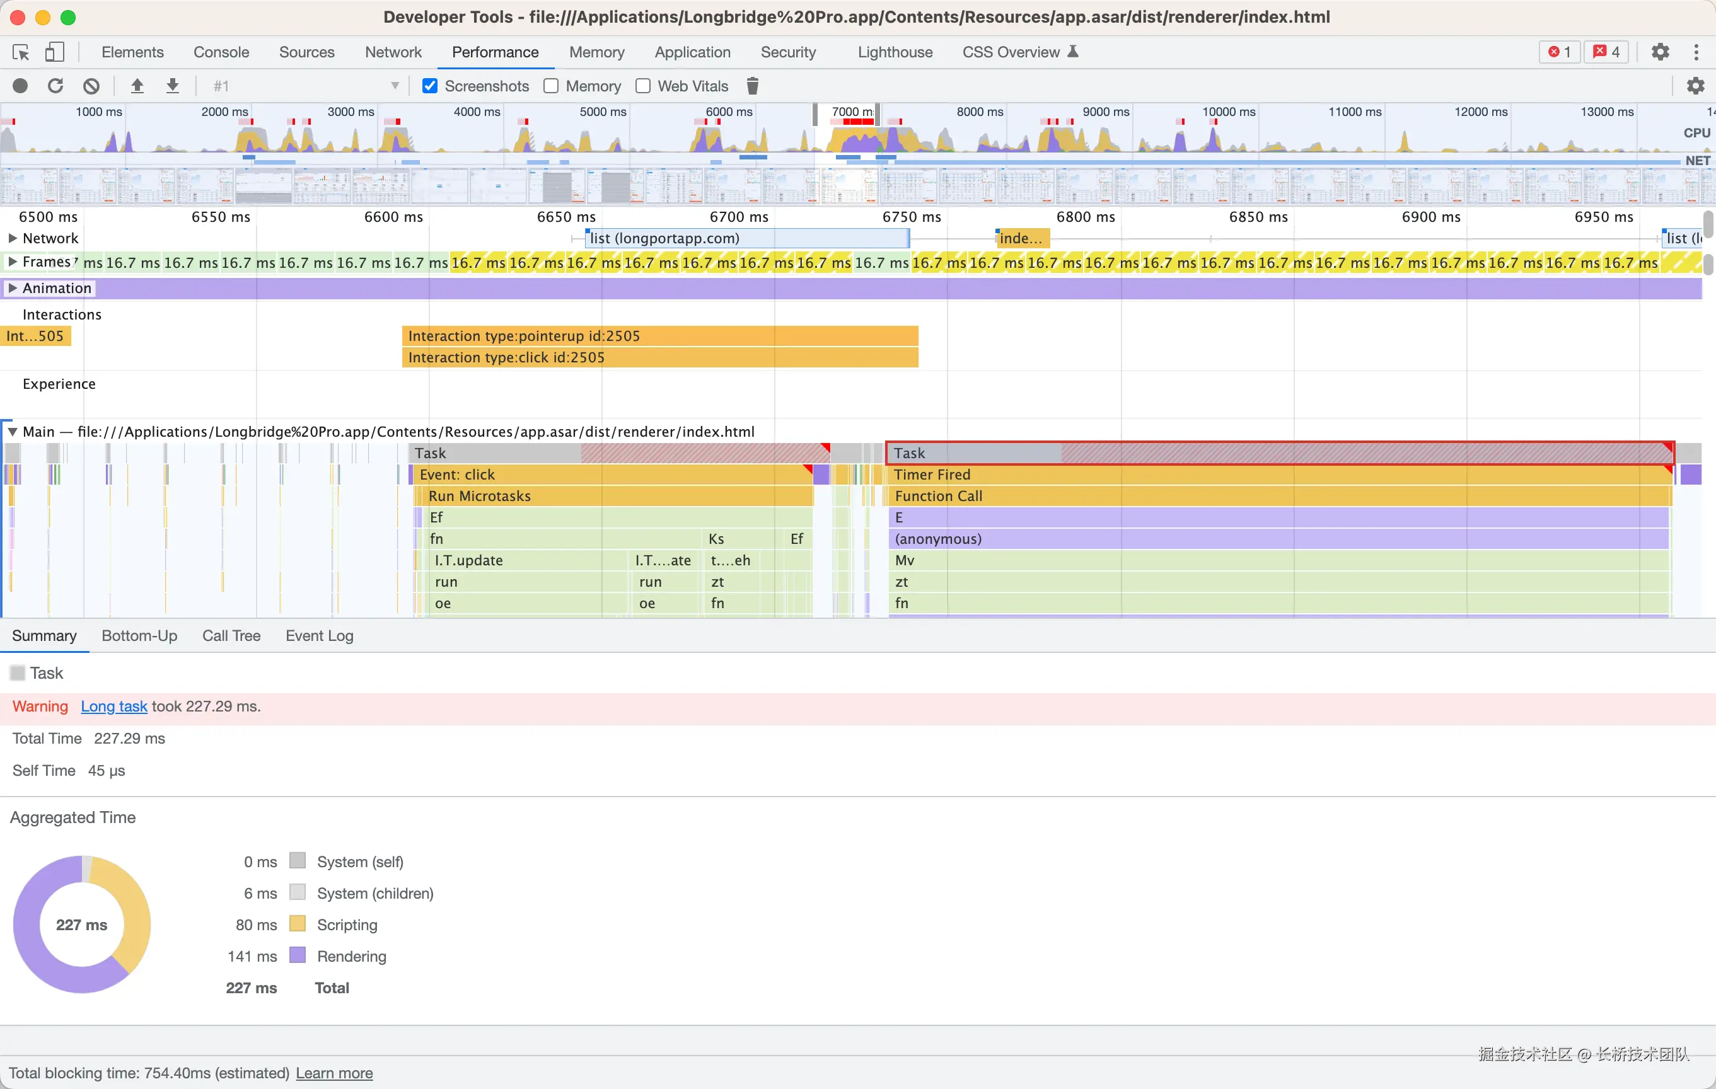Enable the Memory checkbox
Screen dimensions: 1716x1089
pyautogui.click(x=551, y=86)
